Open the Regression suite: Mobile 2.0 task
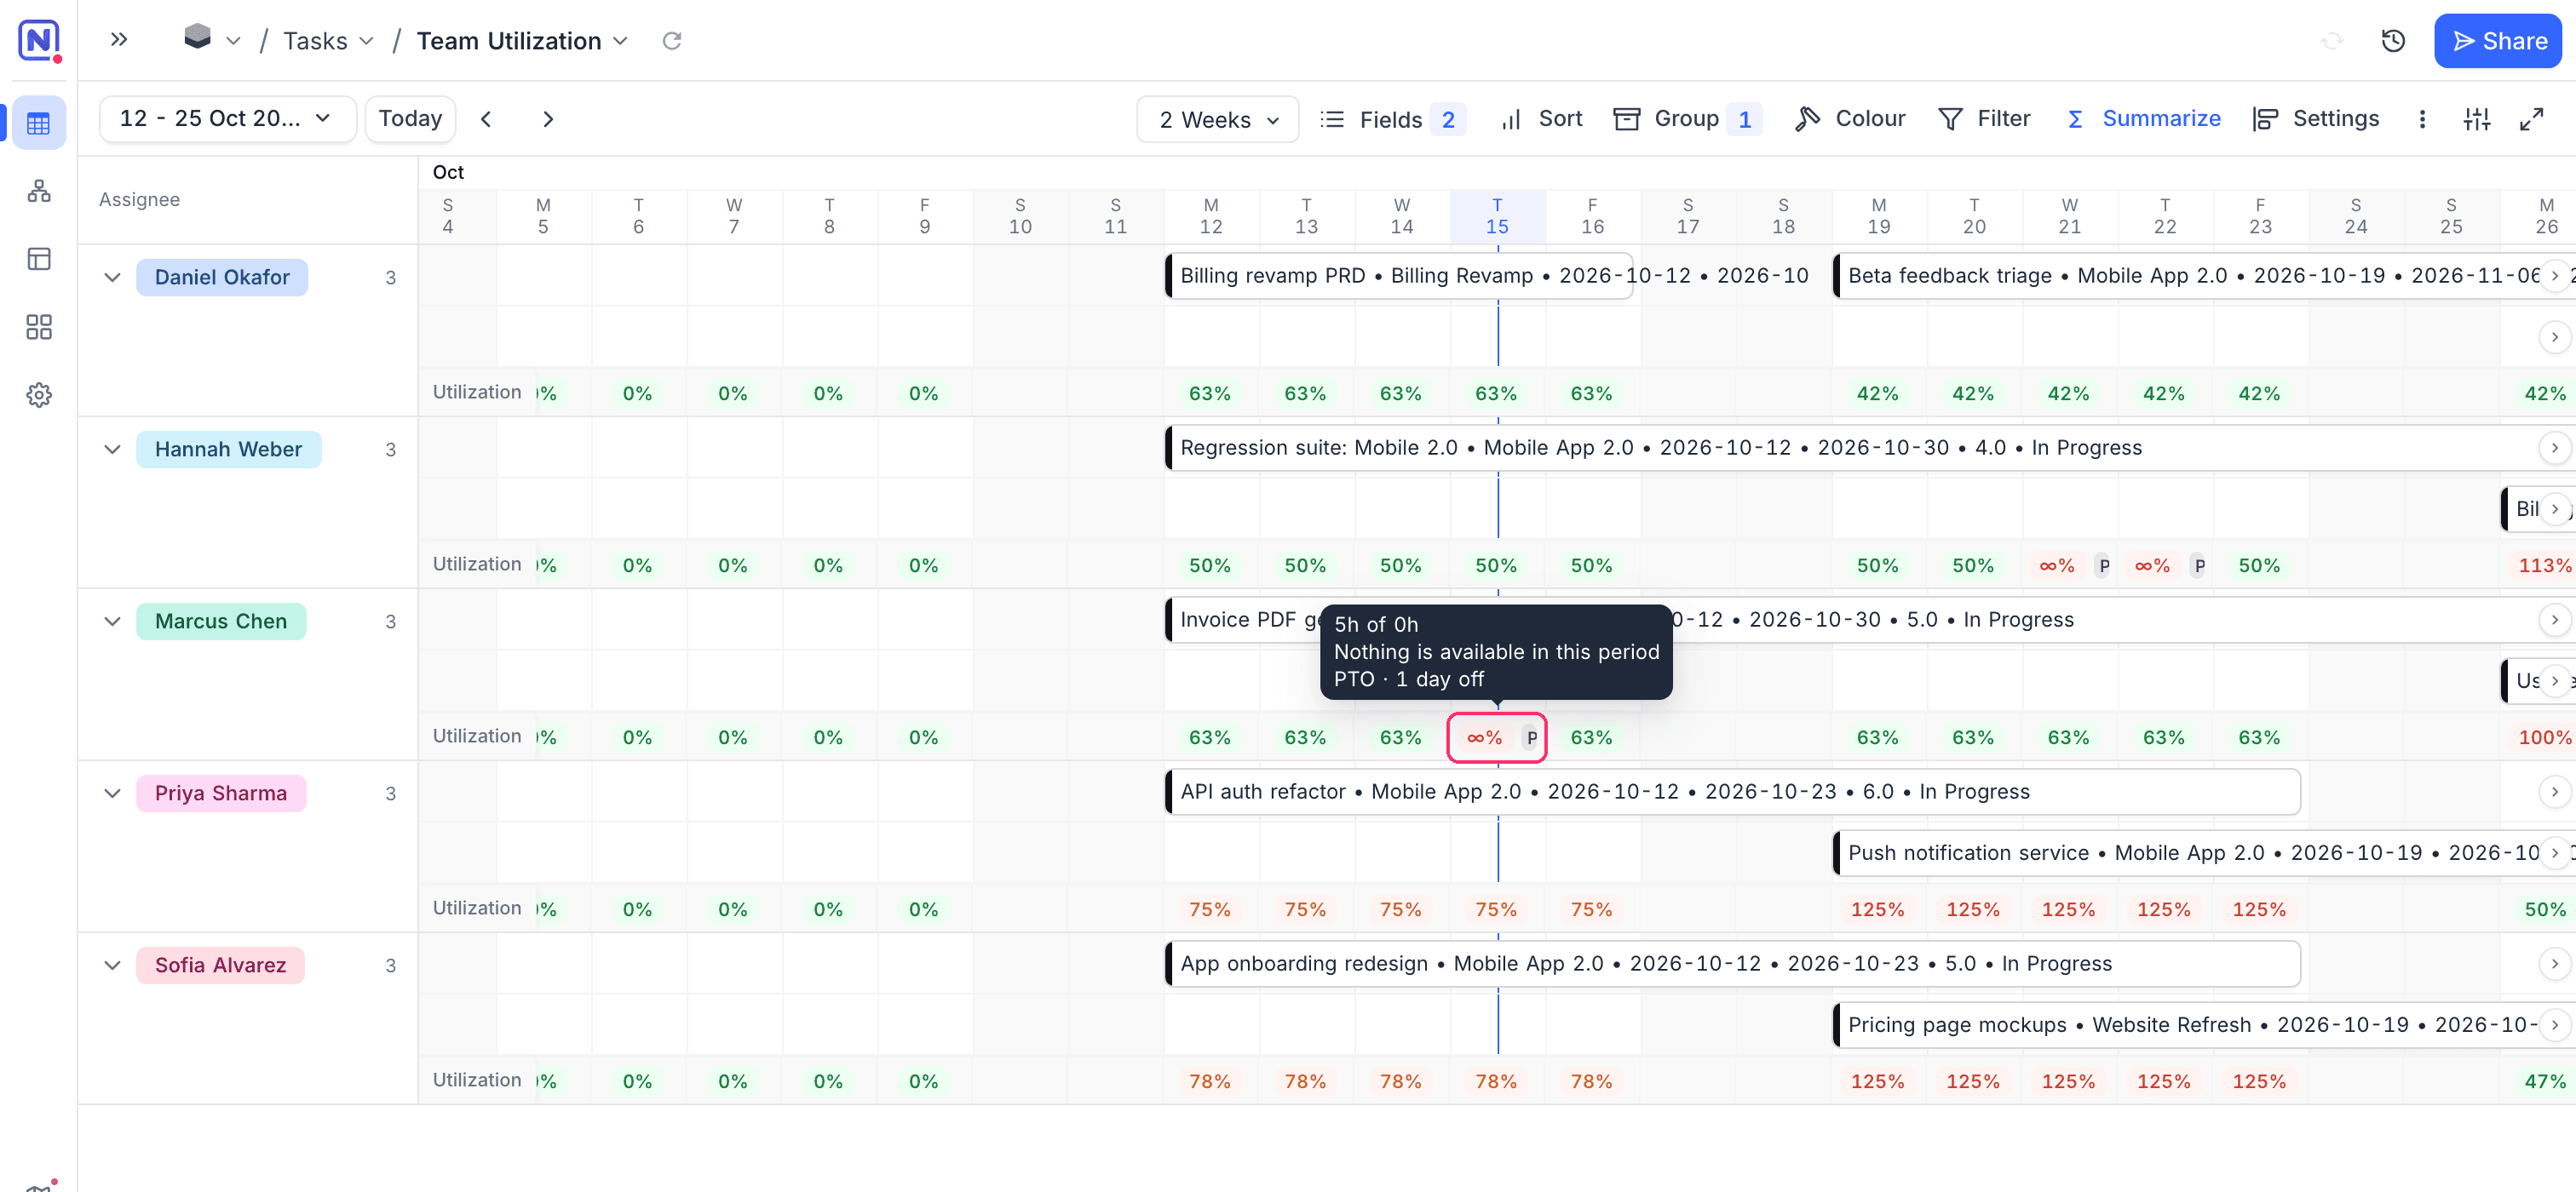2576x1192 pixels. point(1868,448)
